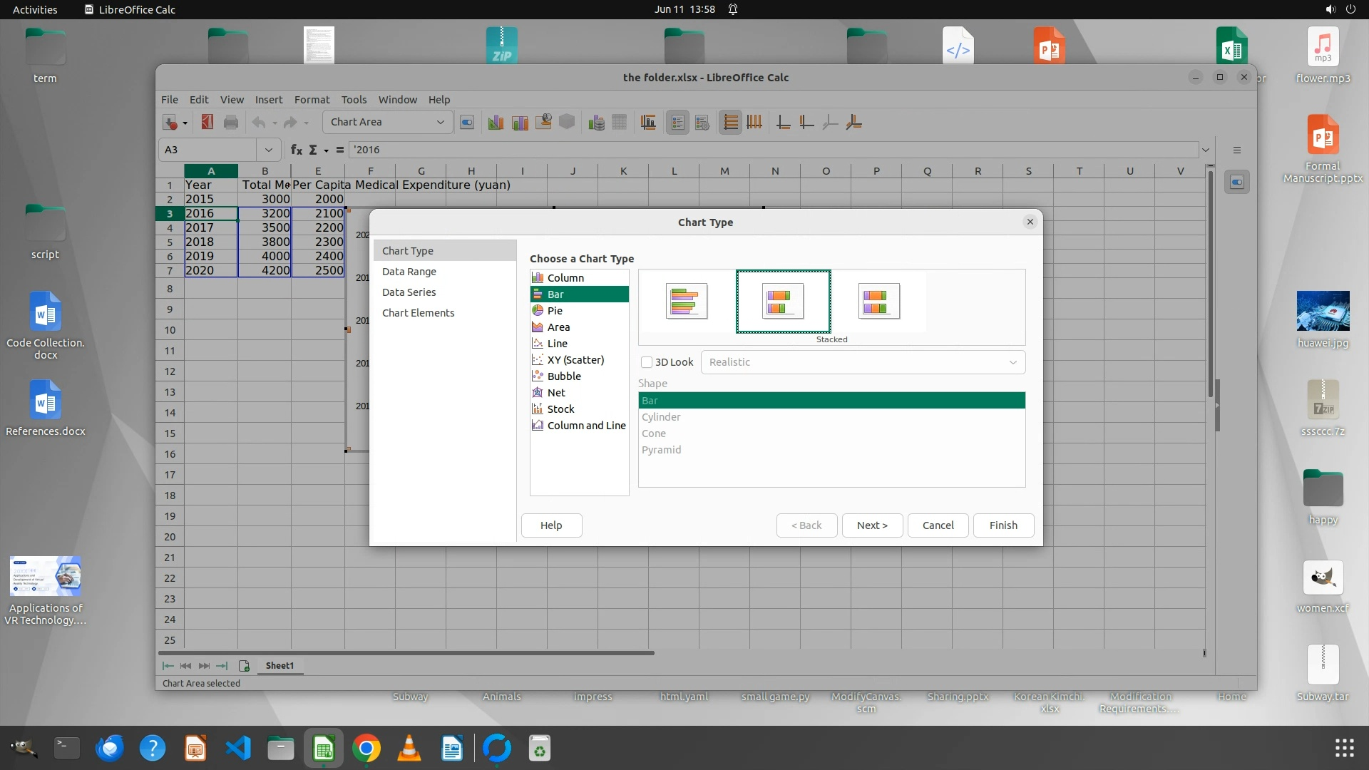Select the Normal bar subtype thumbnail
Screen dimensions: 1369x770
pos(686,301)
